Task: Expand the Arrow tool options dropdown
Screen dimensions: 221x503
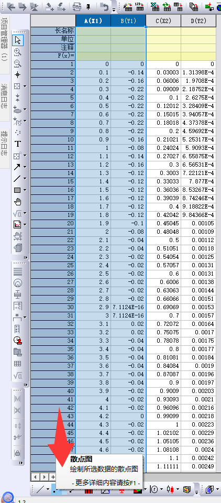Action: (x=25, y=167)
